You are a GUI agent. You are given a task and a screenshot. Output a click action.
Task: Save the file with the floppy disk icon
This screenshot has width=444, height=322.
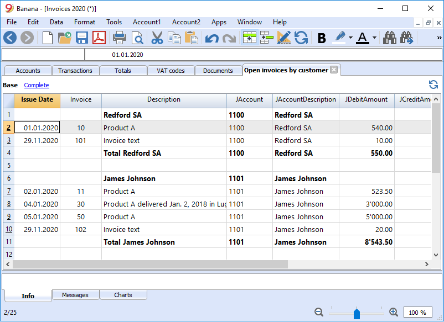[x=82, y=38]
